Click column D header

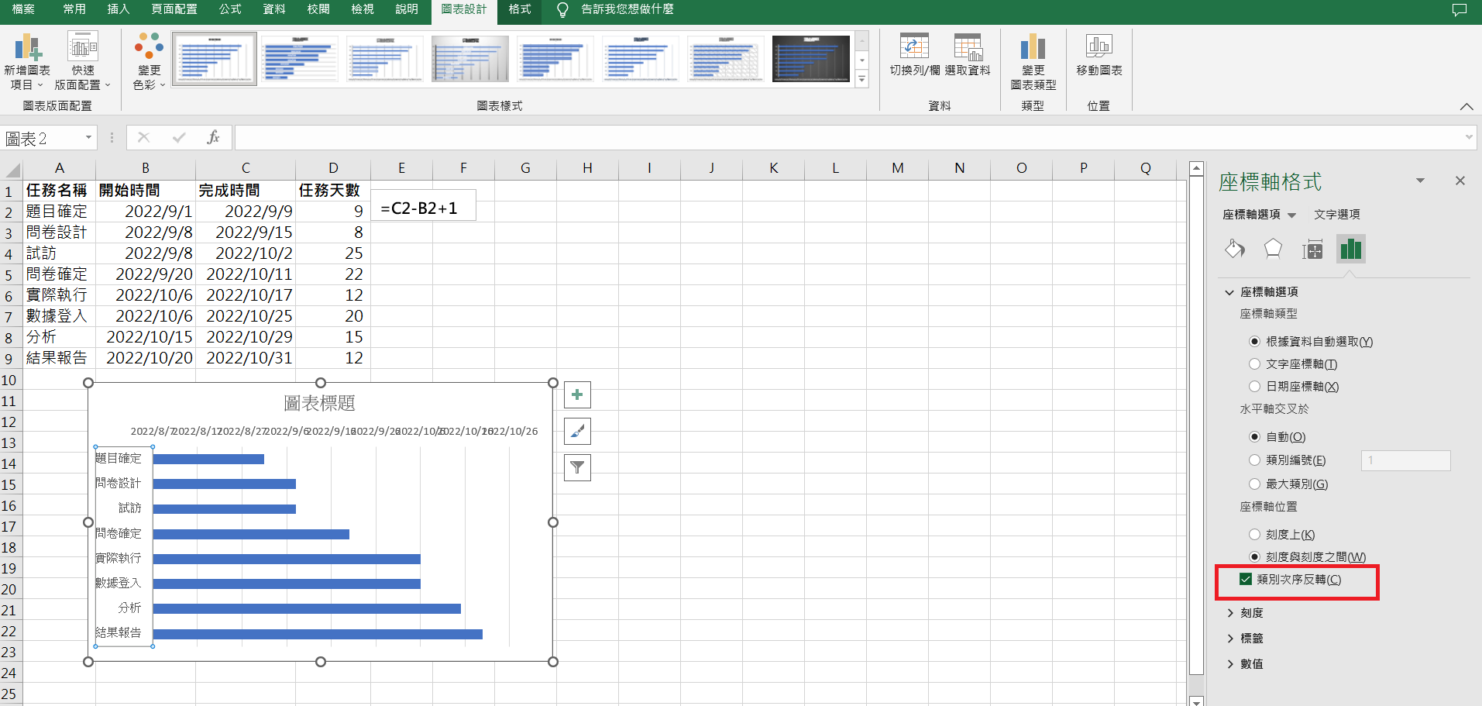click(x=333, y=168)
